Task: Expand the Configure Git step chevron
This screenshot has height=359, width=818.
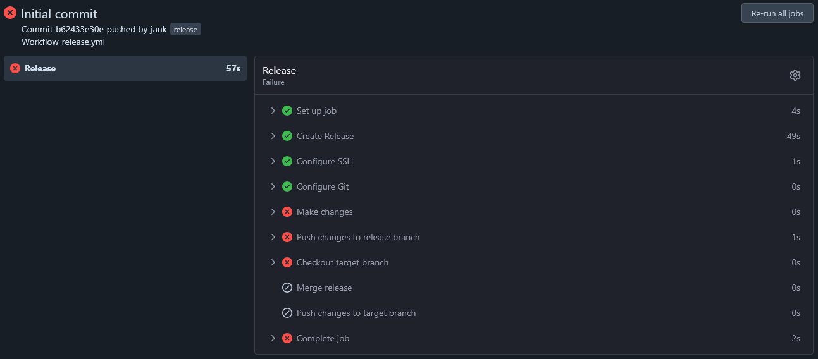Action: [x=273, y=186]
